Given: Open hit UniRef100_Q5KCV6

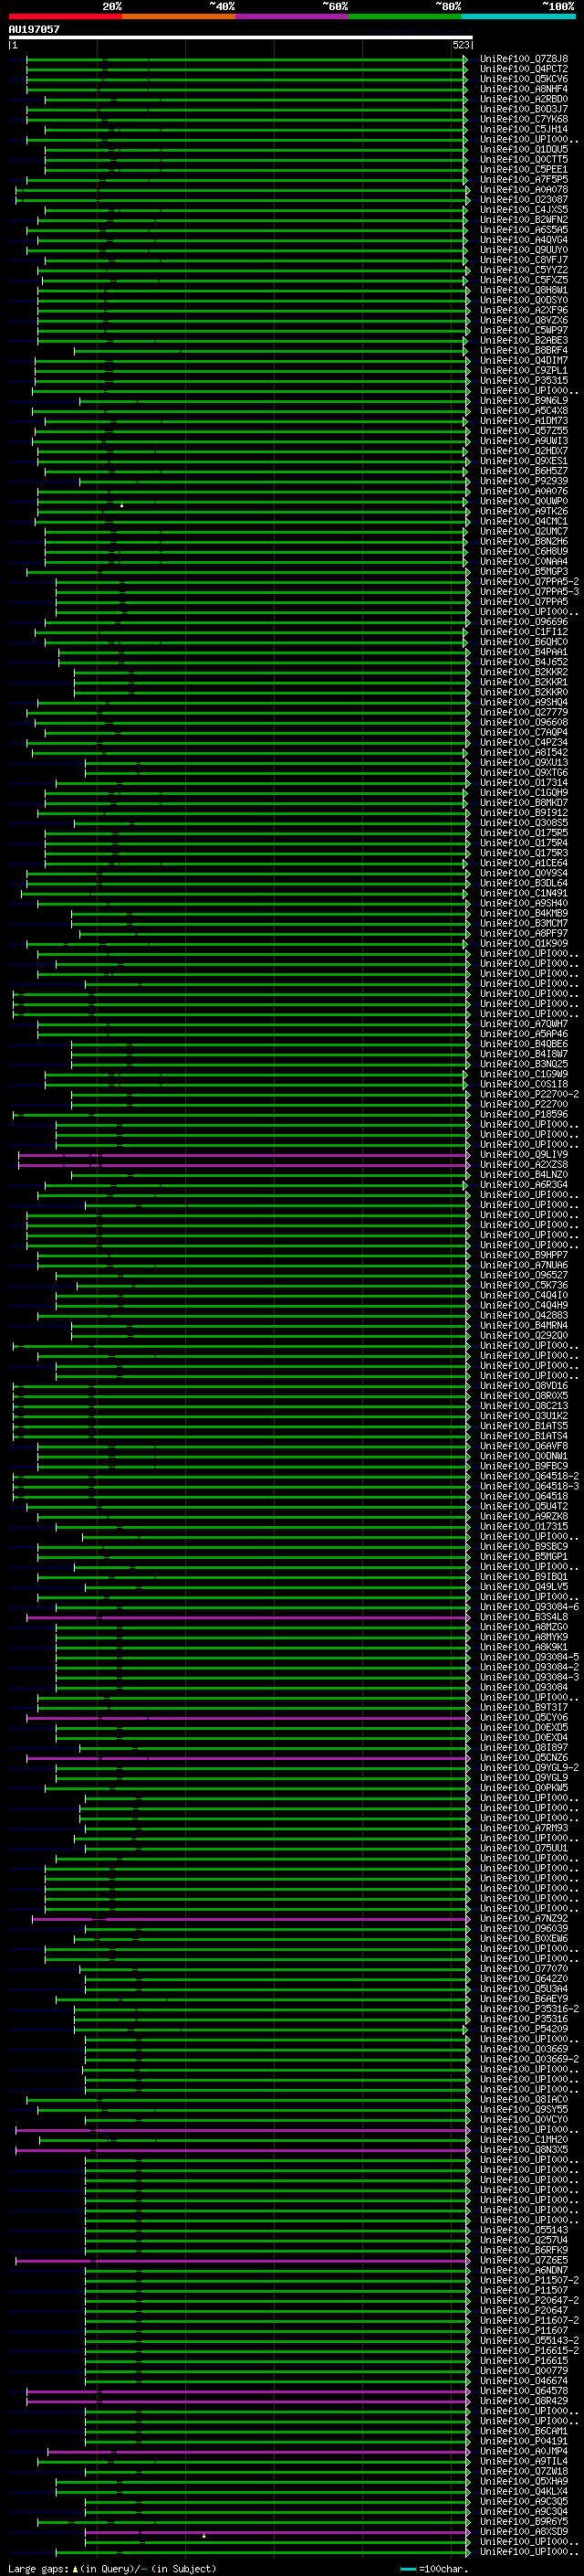Looking at the screenshot, I should click(524, 79).
